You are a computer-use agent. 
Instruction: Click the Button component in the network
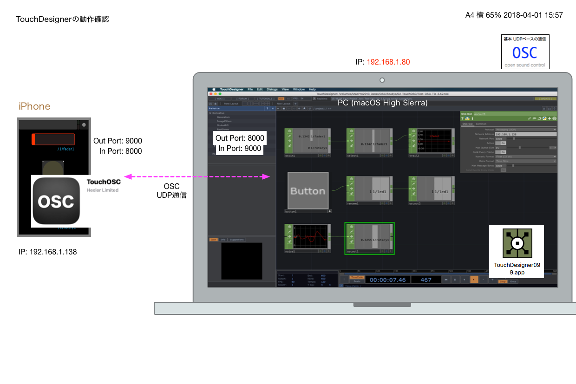click(308, 191)
